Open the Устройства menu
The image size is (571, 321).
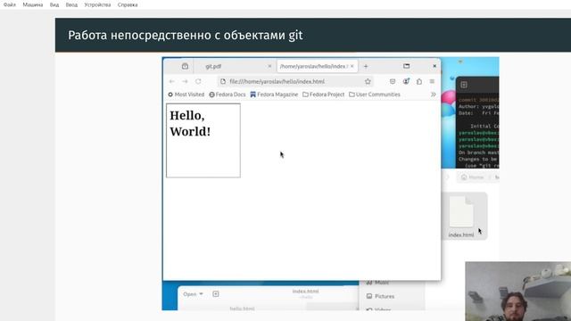(x=97, y=4)
